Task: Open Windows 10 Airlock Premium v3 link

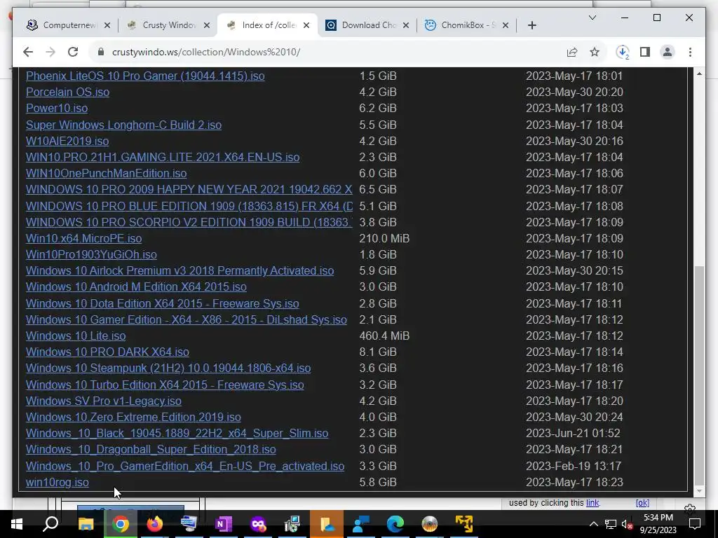Action: (180, 271)
